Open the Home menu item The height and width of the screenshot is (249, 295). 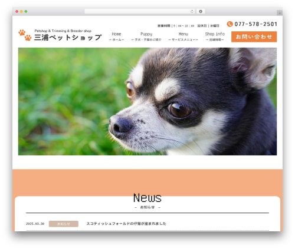tap(116, 36)
